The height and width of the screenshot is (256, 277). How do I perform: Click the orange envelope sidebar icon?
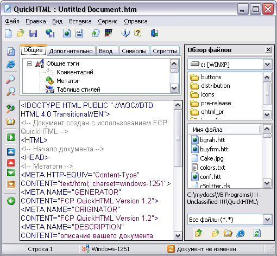tap(11, 184)
